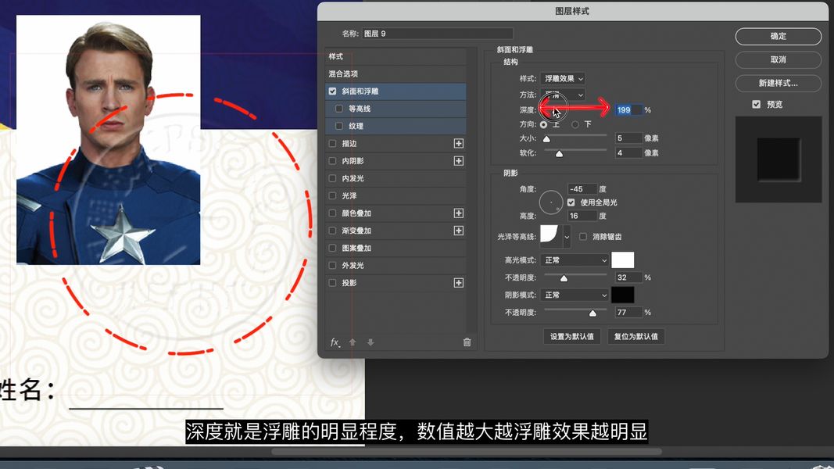834x469 pixels.
Task: Click the 取消 button
Action: [x=779, y=59]
